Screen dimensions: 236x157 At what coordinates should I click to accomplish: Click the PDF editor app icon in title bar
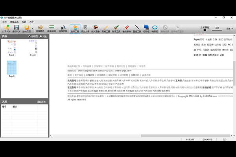(x=2, y=18)
